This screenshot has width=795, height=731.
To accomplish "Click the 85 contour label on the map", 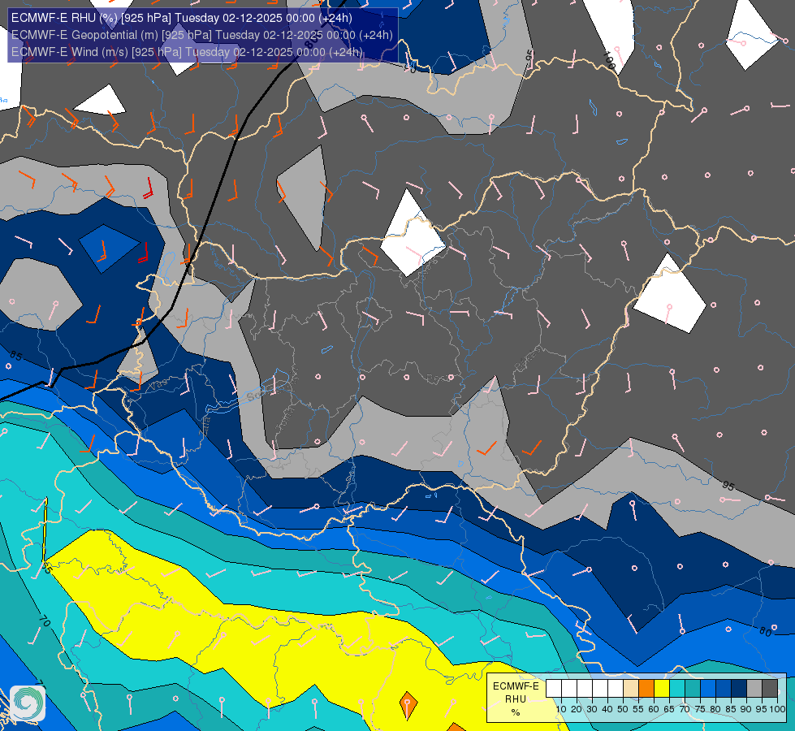I will pyautogui.click(x=15, y=356).
